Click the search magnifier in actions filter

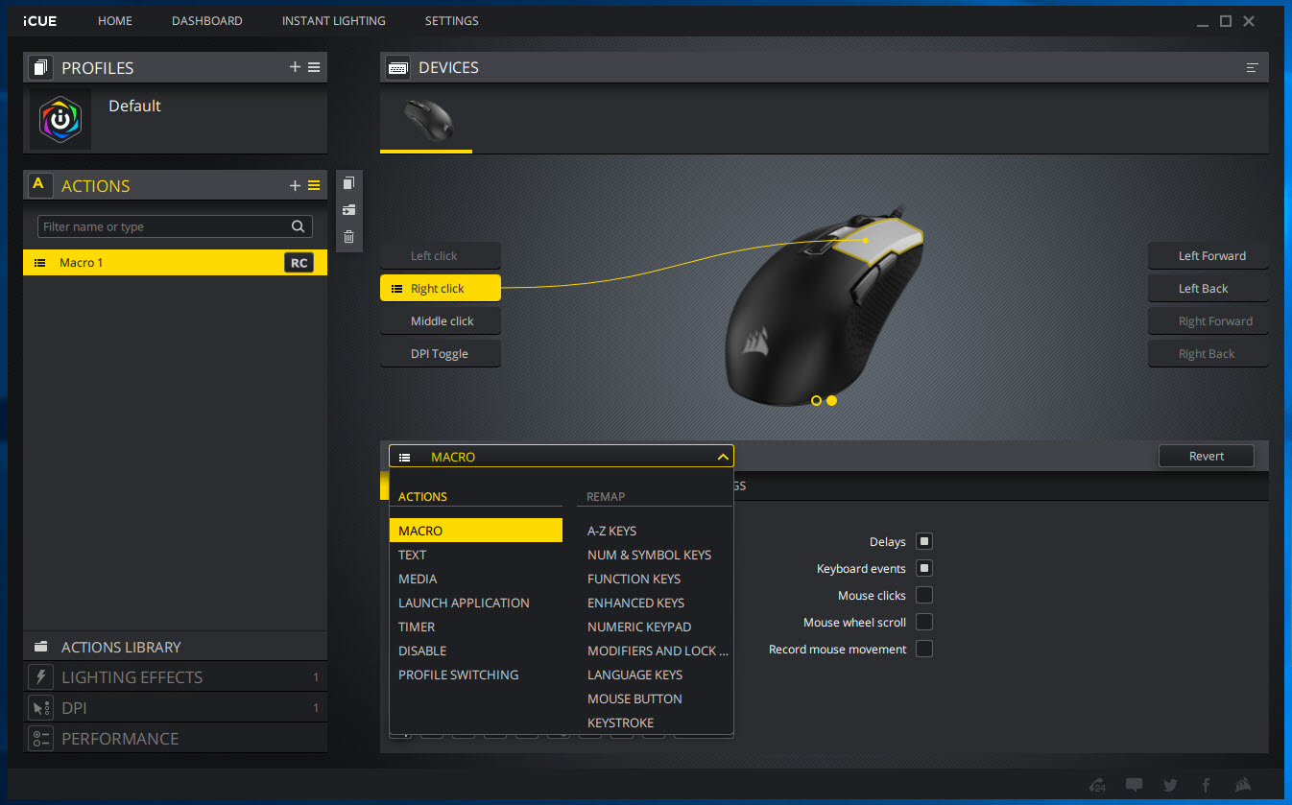pyautogui.click(x=299, y=226)
